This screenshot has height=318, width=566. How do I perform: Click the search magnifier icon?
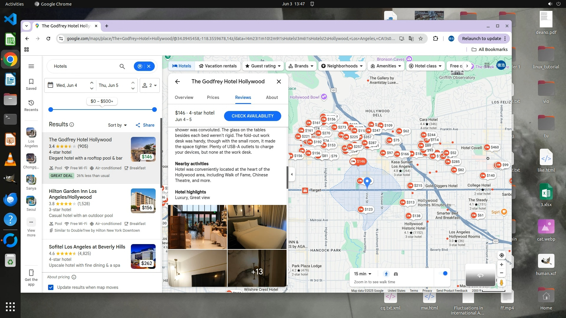[122, 66]
